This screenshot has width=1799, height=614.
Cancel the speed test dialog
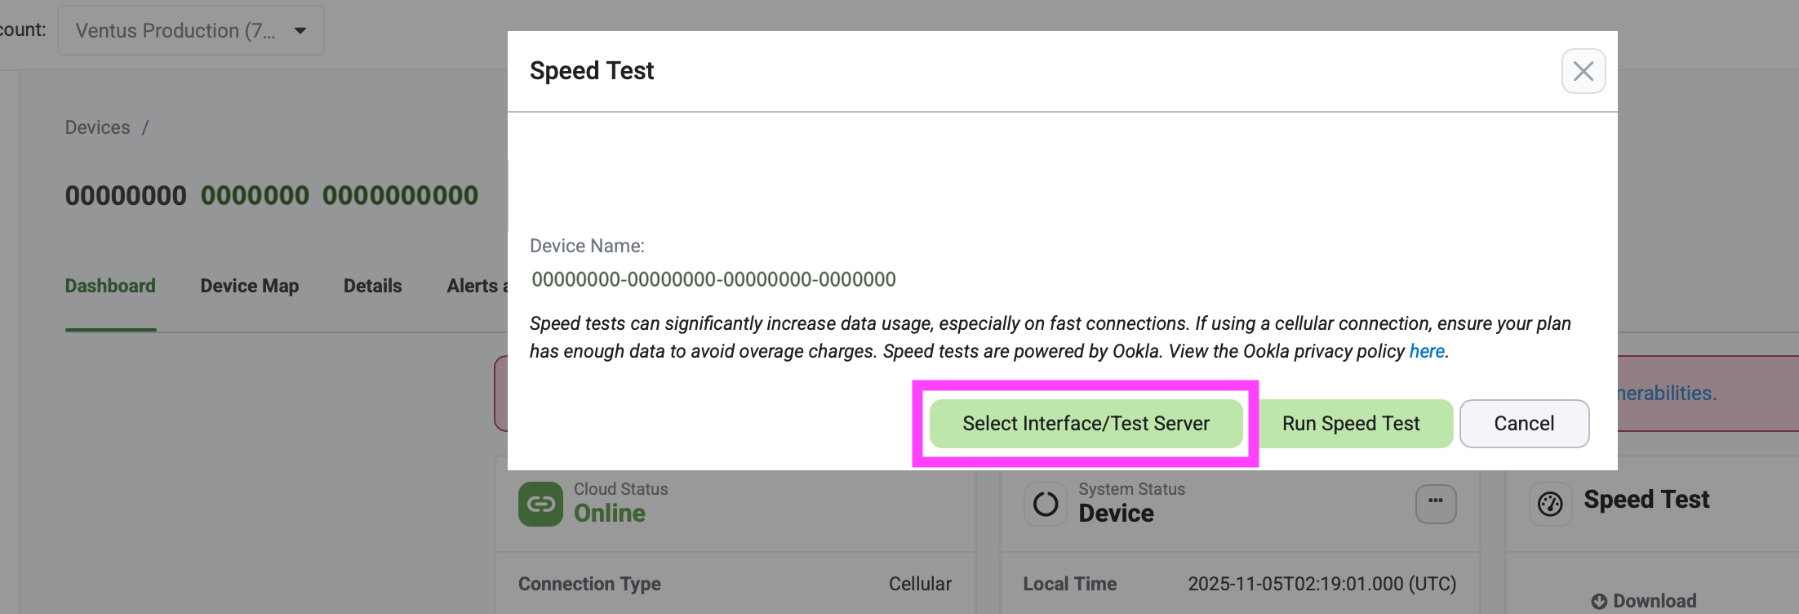pyautogui.click(x=1523, y=424)
